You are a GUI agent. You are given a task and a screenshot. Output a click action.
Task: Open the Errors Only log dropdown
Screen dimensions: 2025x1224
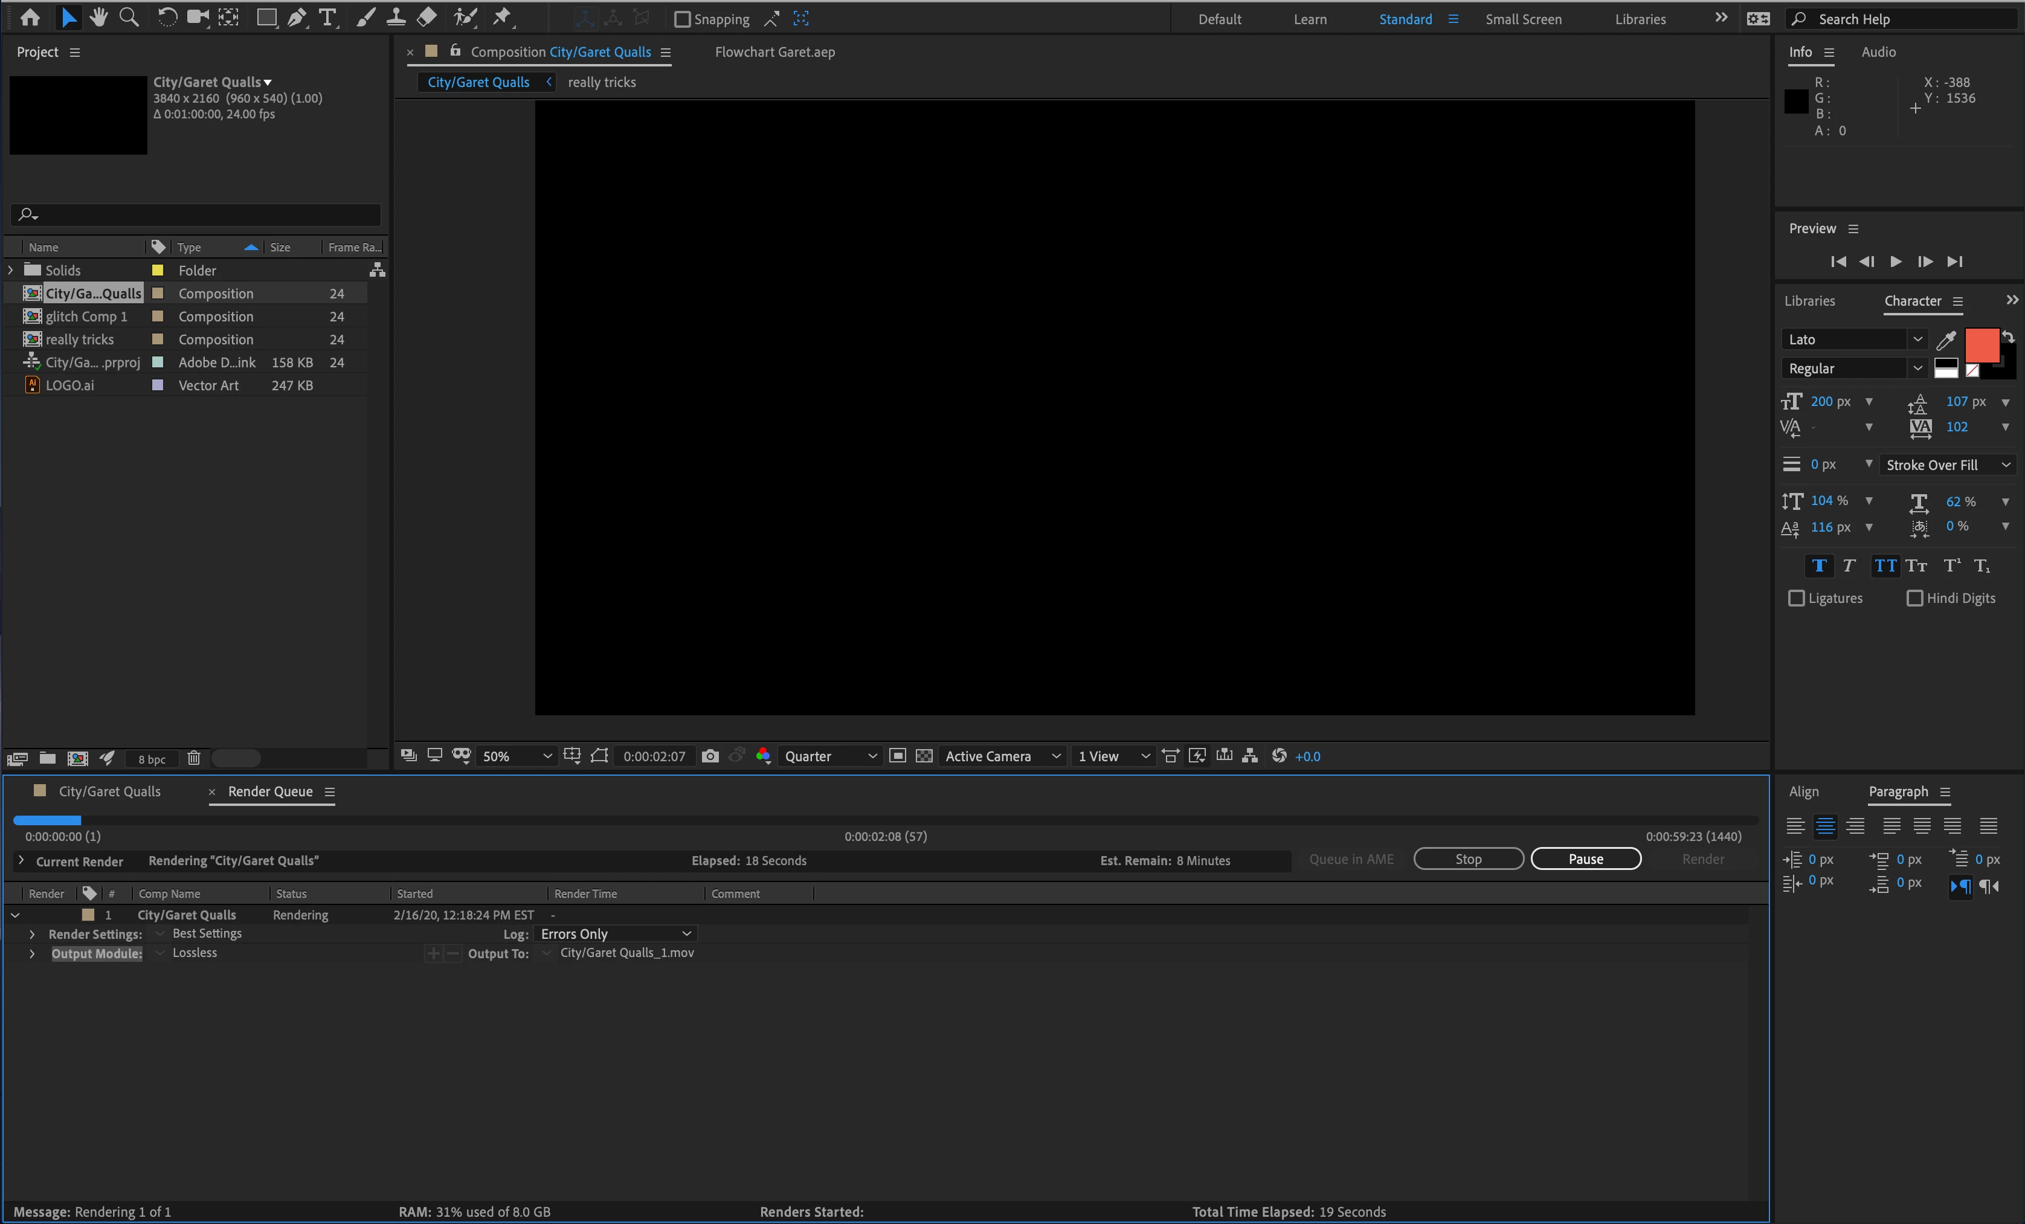click(x=616, y=934)
